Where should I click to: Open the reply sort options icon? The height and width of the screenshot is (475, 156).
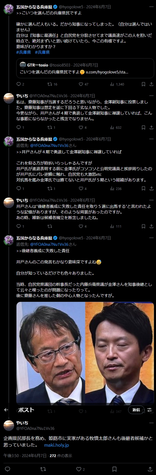(x=149, y=410)
